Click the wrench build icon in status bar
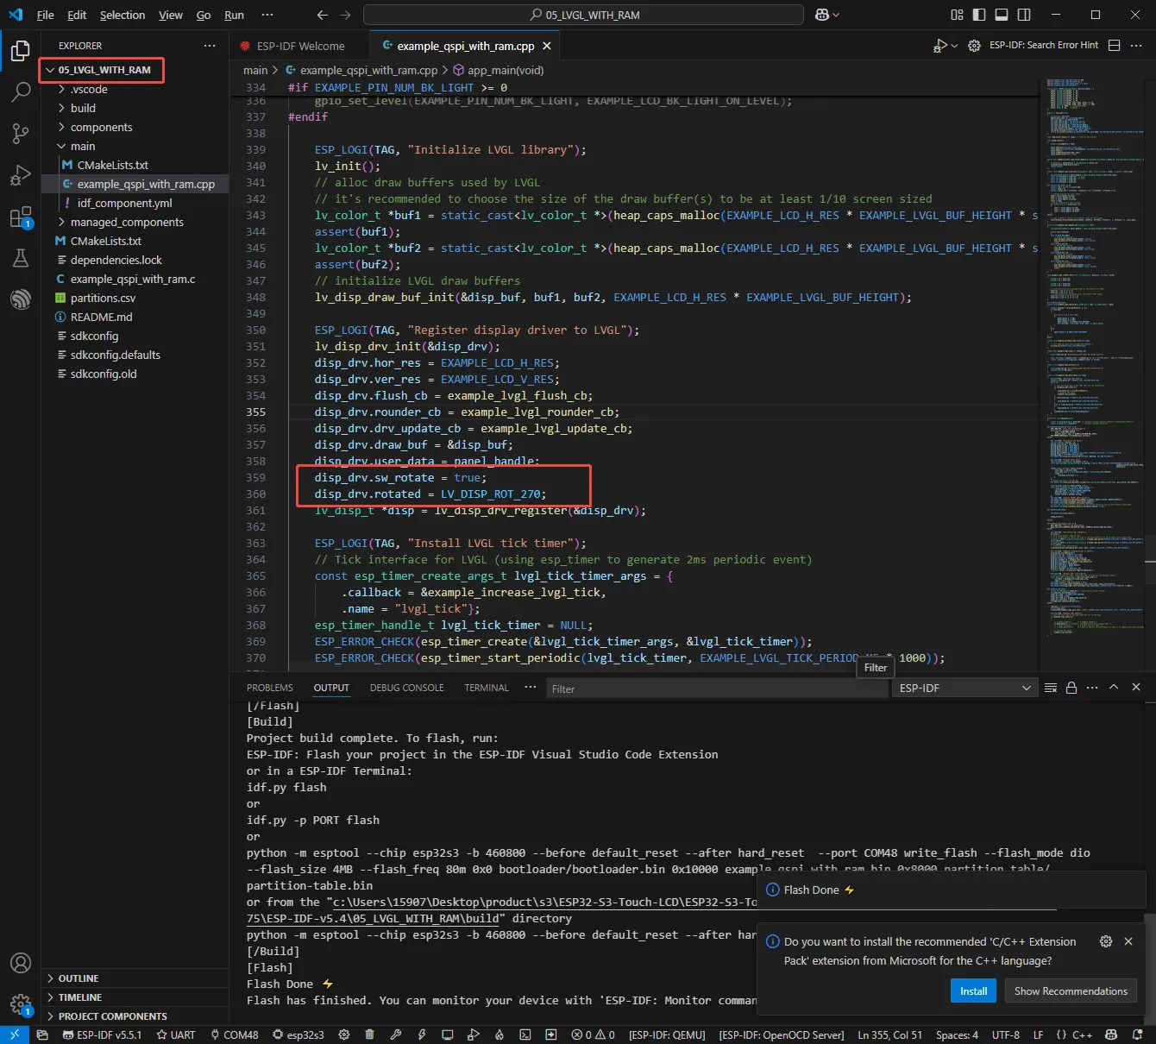Viewport: 1156px width, 1044px height. [x=396, y=1035]
